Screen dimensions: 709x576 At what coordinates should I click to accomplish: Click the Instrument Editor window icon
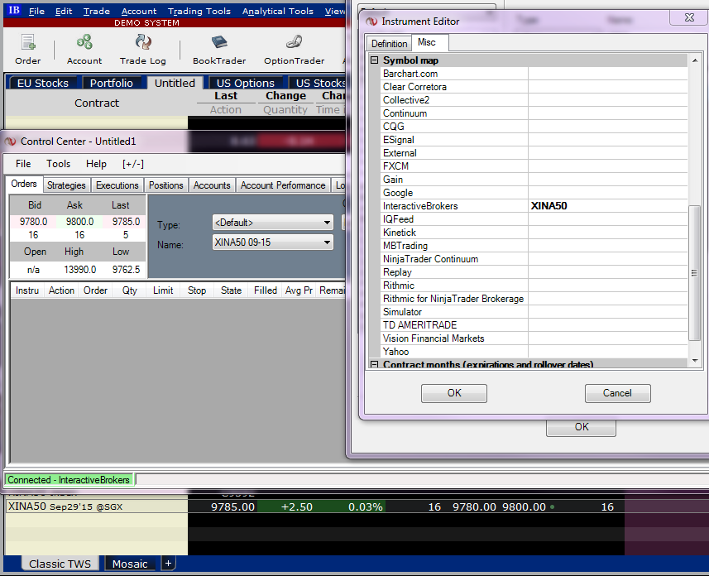coord(371,22)
